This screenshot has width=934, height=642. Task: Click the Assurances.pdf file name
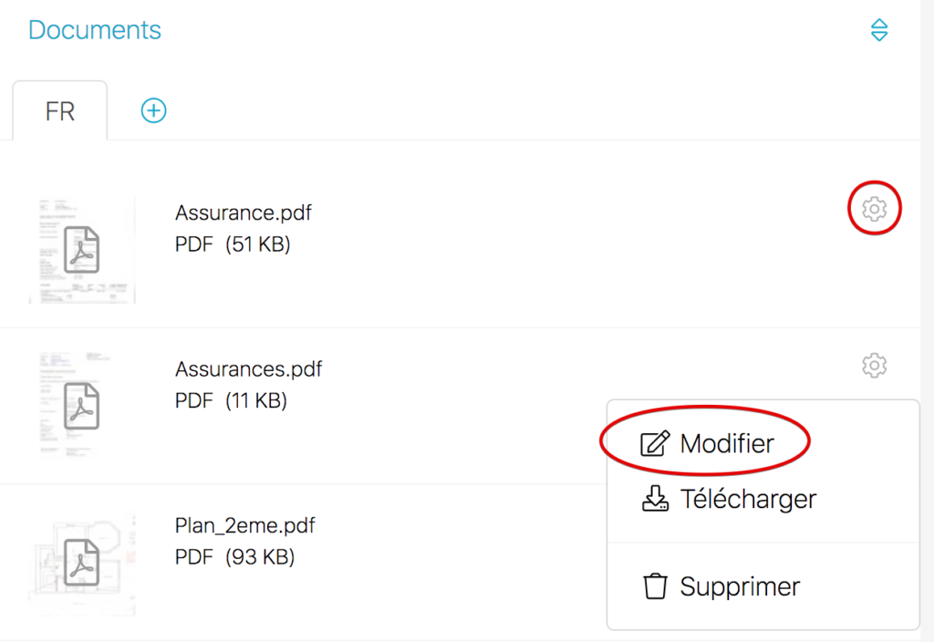248,369
